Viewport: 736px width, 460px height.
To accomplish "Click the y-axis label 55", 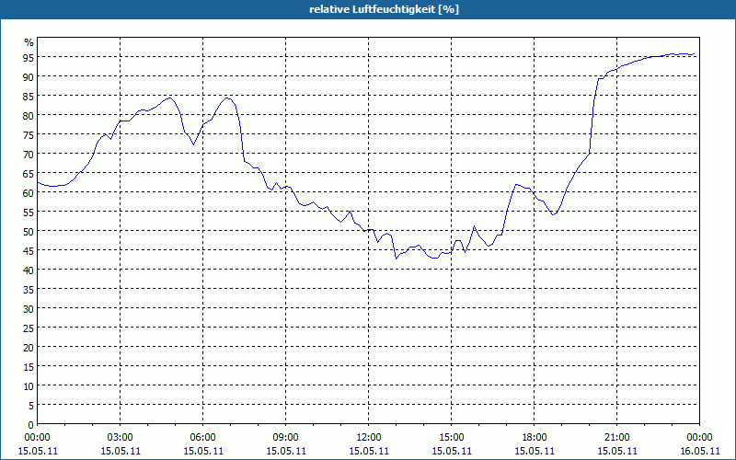I will pos(29,213).
